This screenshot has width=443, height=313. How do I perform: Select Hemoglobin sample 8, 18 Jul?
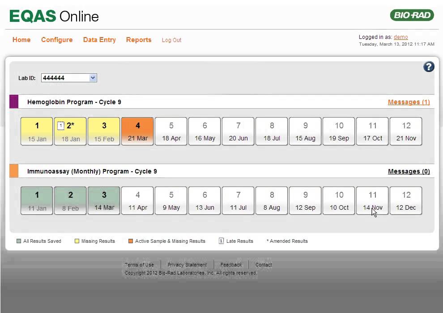tap(272, 131)
